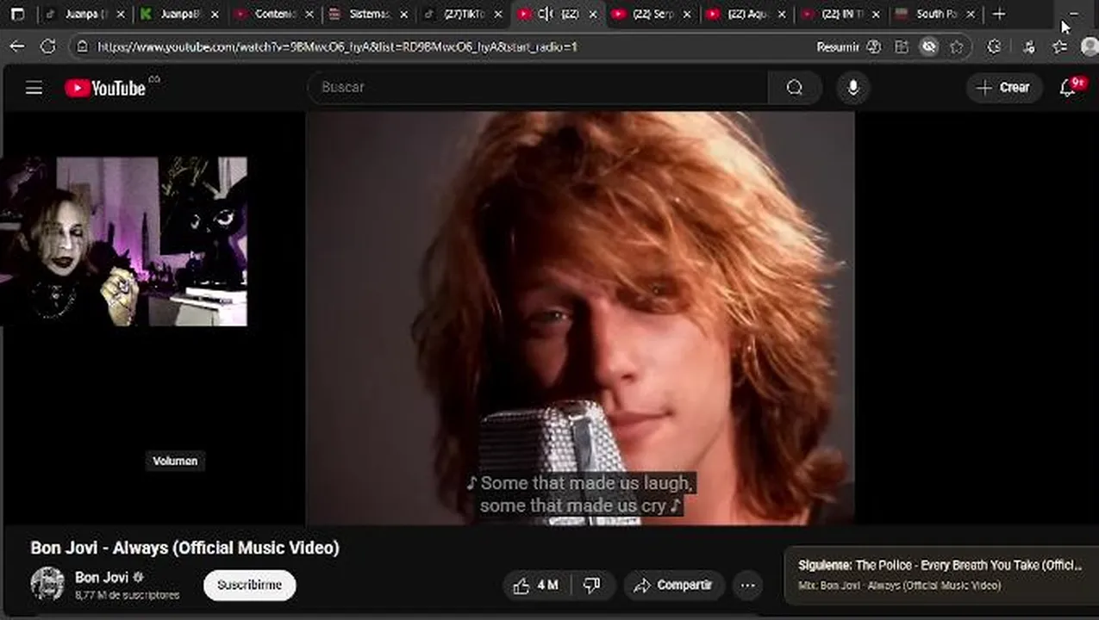Image resolution: width=1099 pixels, height=620 pixels.
Task: Open the browser tab actions menu
Action: [17, 14]
